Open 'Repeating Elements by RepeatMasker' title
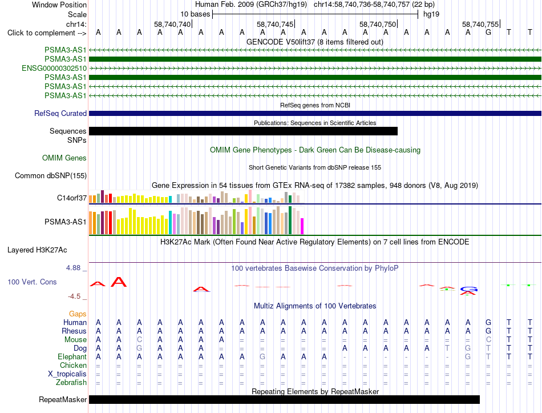542x413 pixels. click(x=315, y=391)
